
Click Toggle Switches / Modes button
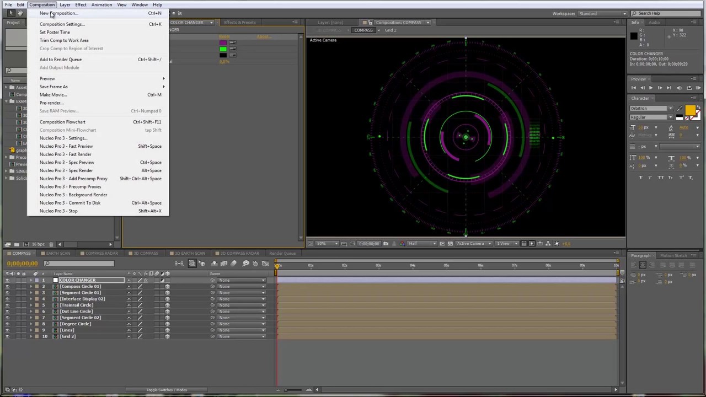pos(167,390)
